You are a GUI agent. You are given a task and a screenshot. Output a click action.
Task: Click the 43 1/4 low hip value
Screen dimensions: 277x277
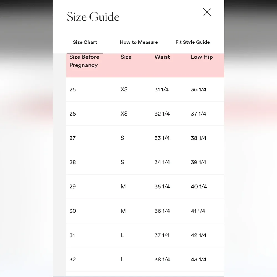click(198, 260)
